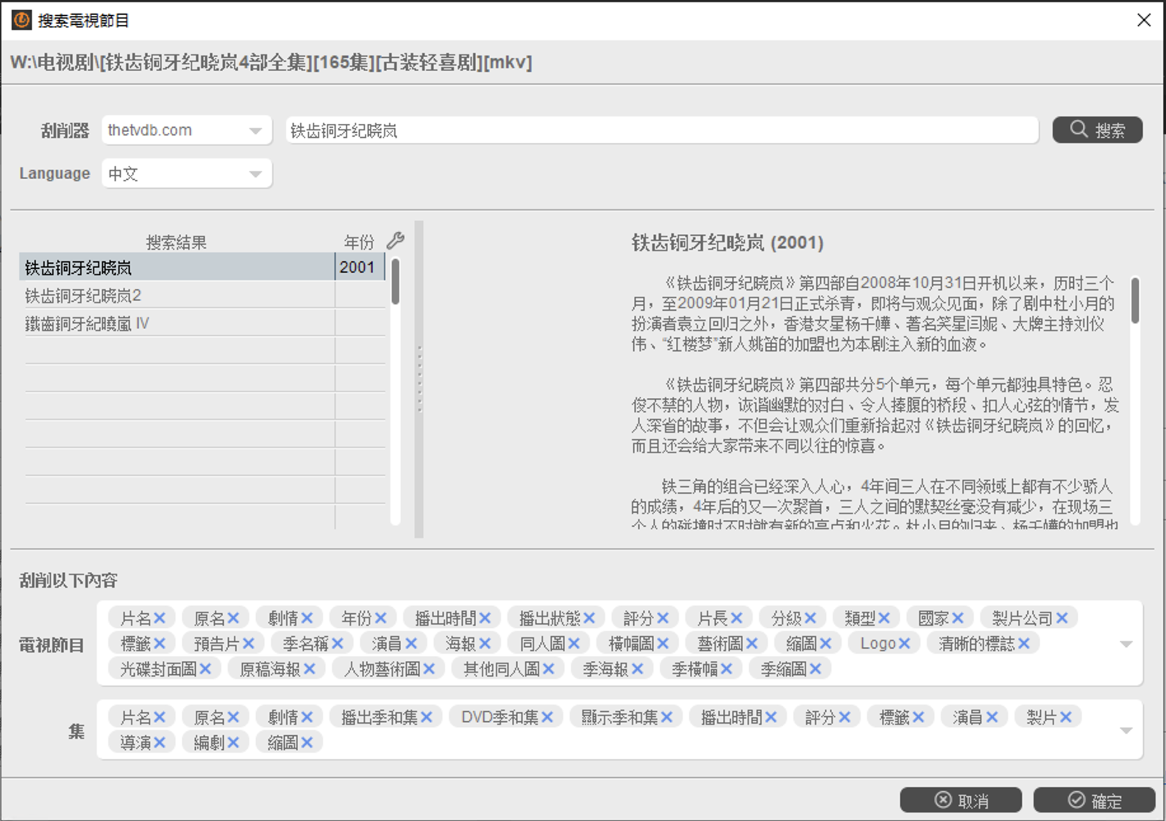This screenshot has width=1166, height=821.
Task: Click the plot description scrollbar thumb
Action: [1135, 300]
